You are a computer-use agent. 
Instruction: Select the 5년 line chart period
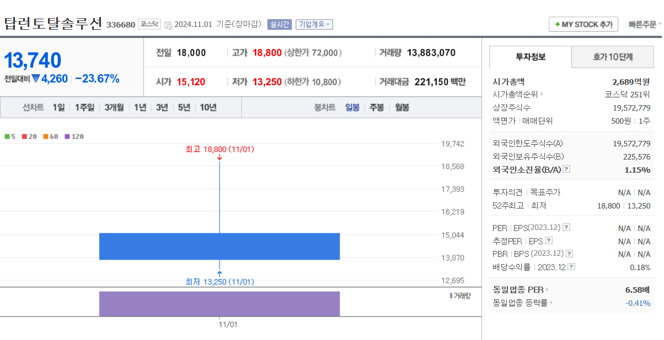[x=184, y=107]
